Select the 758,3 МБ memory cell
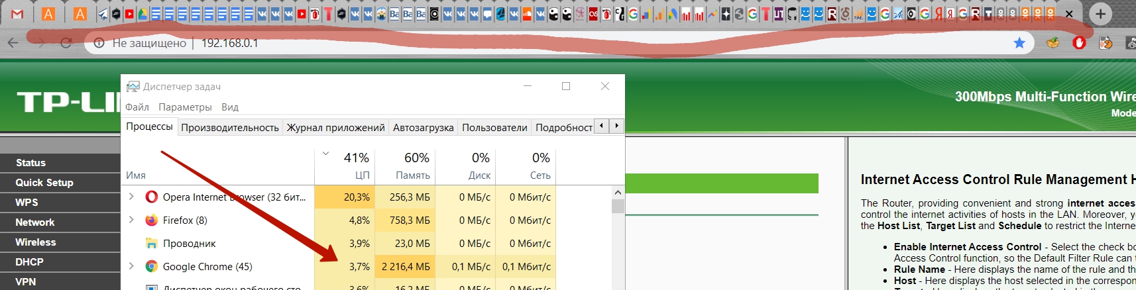Viewport: 1136px width, 290px height. click(405, 220)
